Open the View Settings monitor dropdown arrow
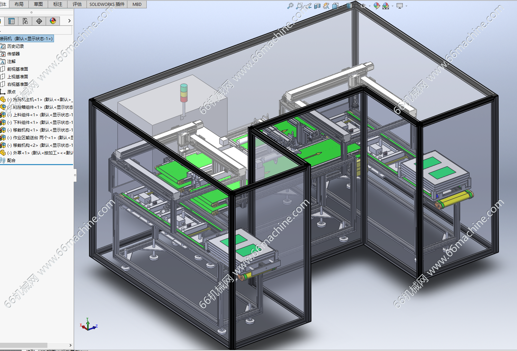The image size is (517, 351). point(406,6)
